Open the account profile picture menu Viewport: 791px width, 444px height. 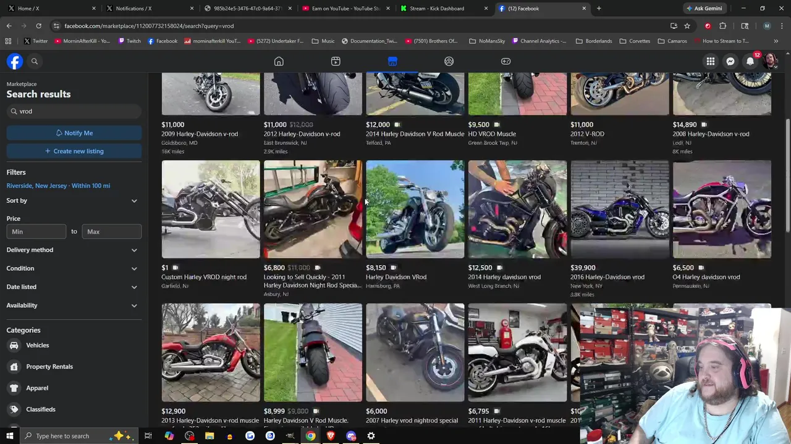click(x=770, y=61)
